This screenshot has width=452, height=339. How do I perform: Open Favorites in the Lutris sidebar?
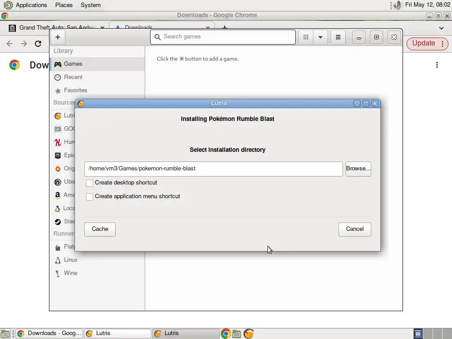[98, 90]
